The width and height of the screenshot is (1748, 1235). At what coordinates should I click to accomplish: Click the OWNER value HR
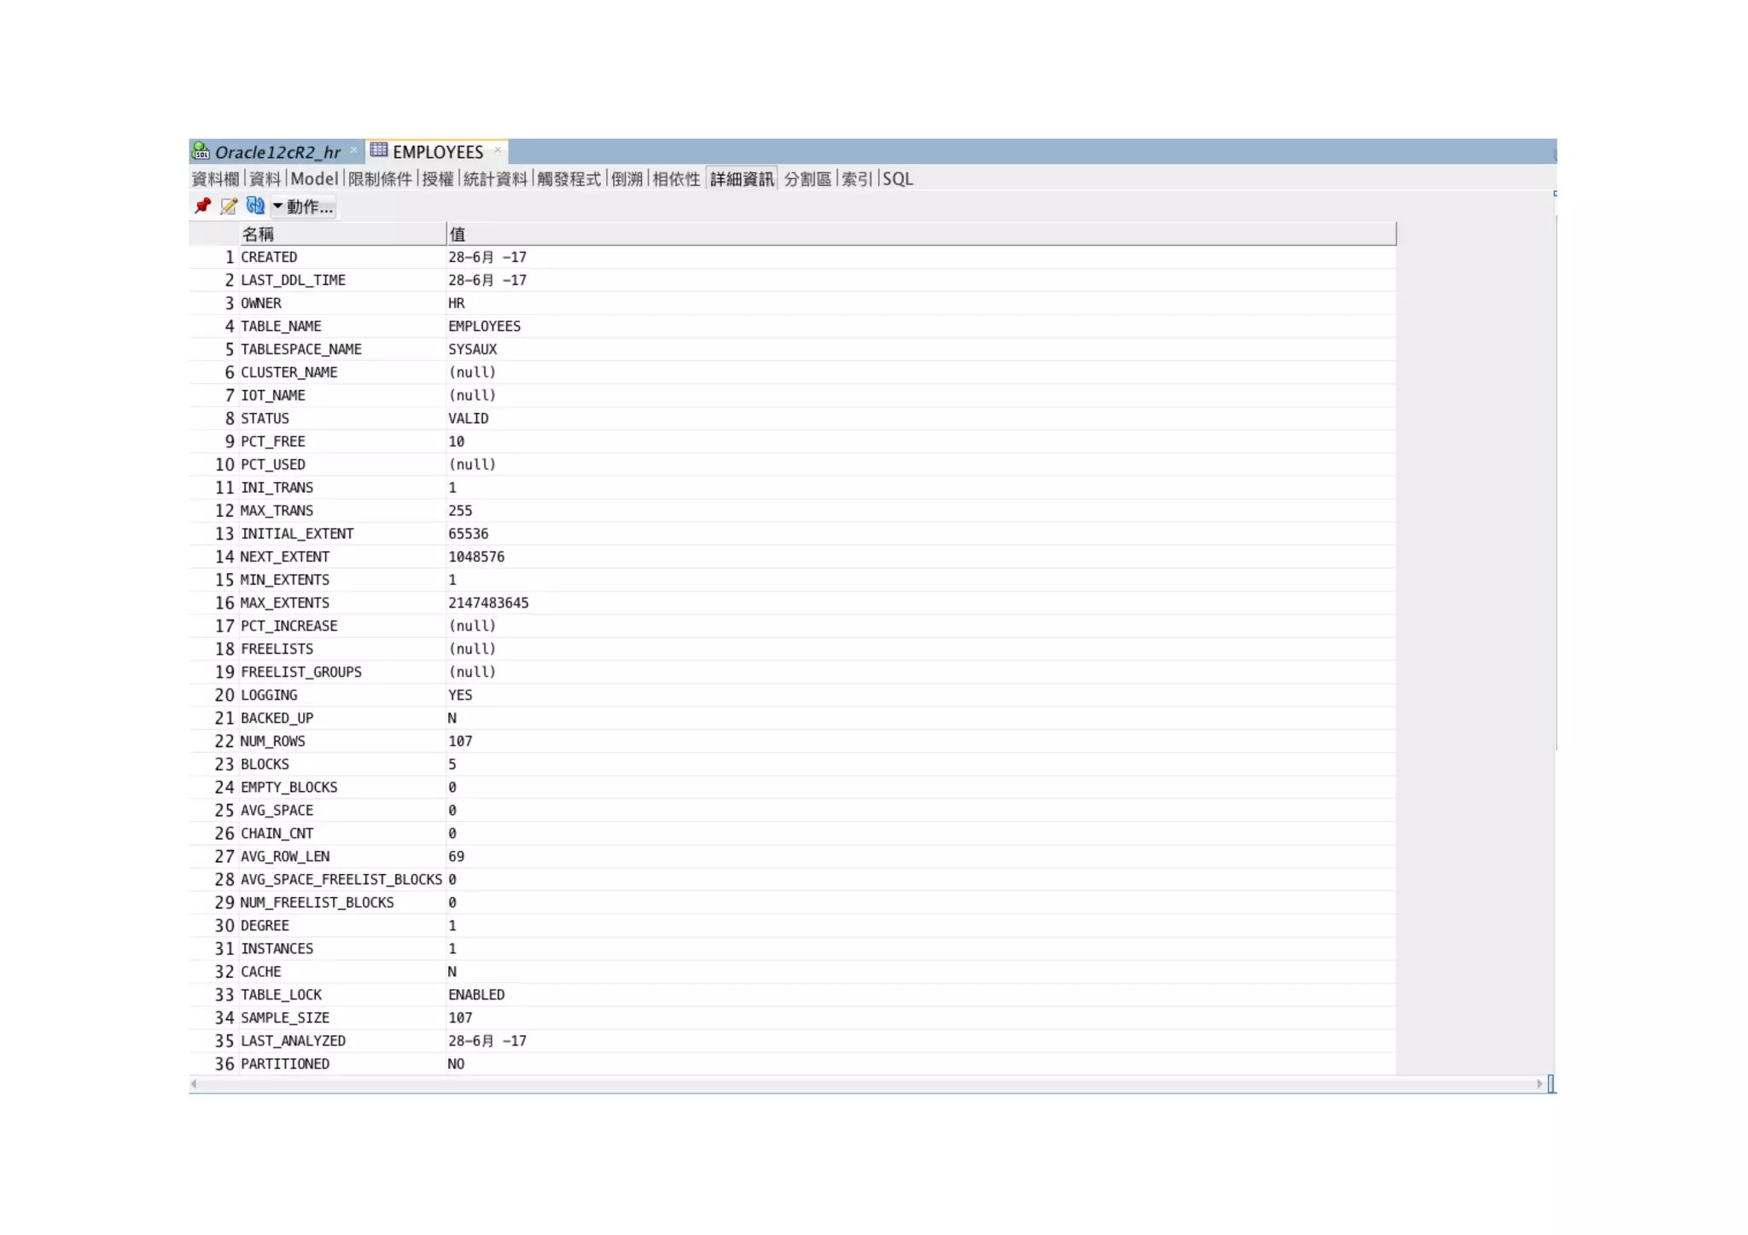(457, 303)
